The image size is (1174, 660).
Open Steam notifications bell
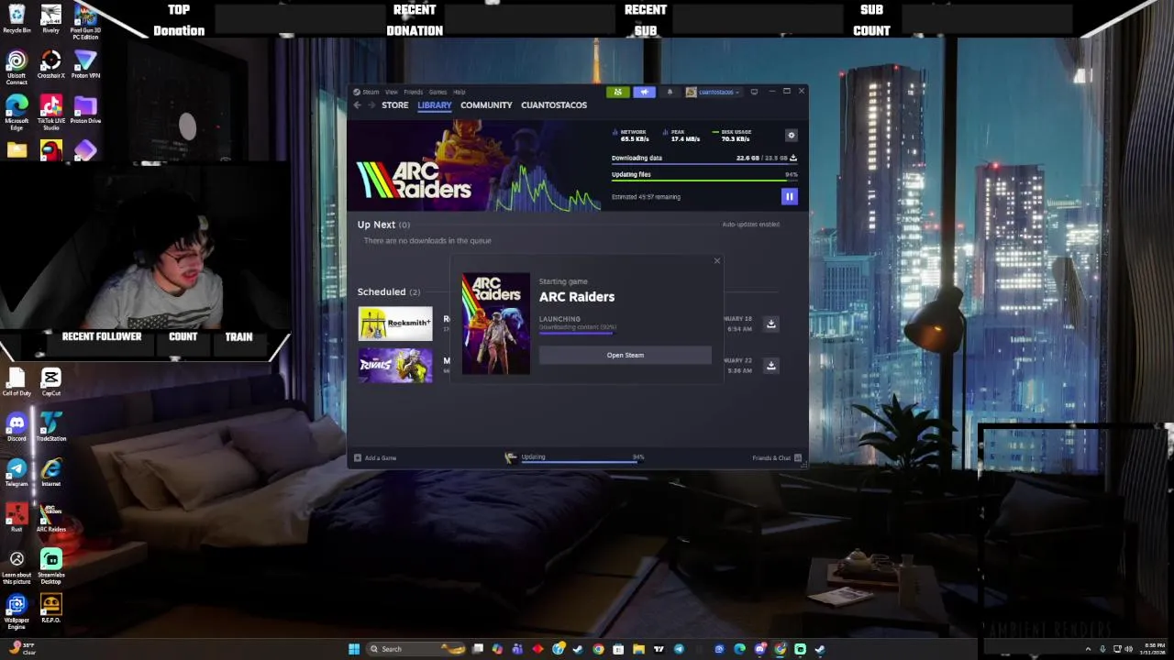tap(670, 92)
